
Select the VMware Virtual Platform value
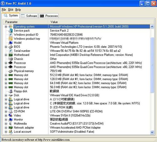(x=64, y=43)
